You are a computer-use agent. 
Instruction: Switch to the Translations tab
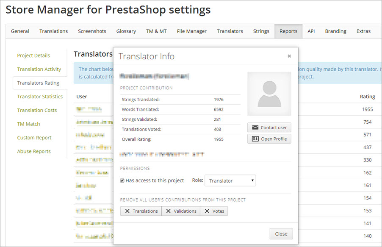pyautogui.click(x=53, y=31)
